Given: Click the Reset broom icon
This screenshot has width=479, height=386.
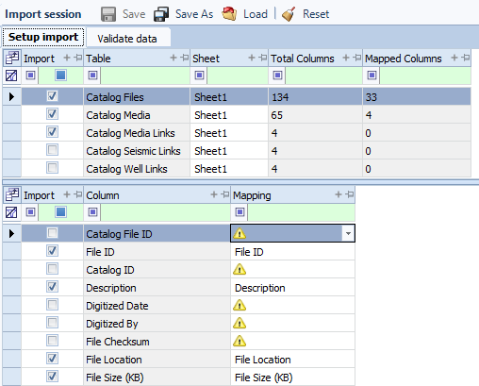Looking at the screenshot, I should pyautogui.click(x=289, y=14).
